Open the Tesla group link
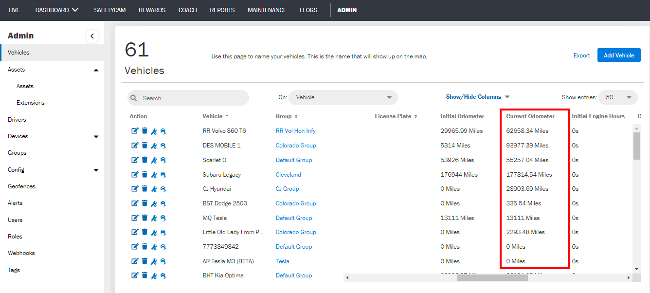The image size is (650, 293). [x=282, y=261]
